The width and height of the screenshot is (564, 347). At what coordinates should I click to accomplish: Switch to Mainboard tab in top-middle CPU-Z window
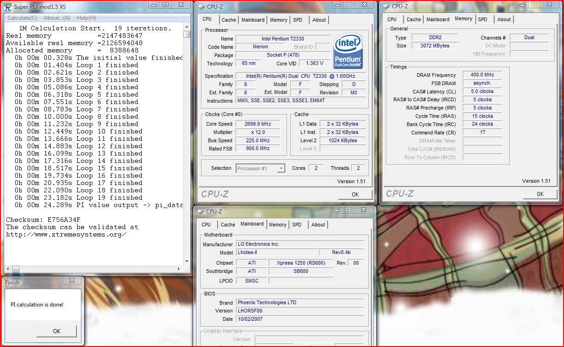coord(253,20)
